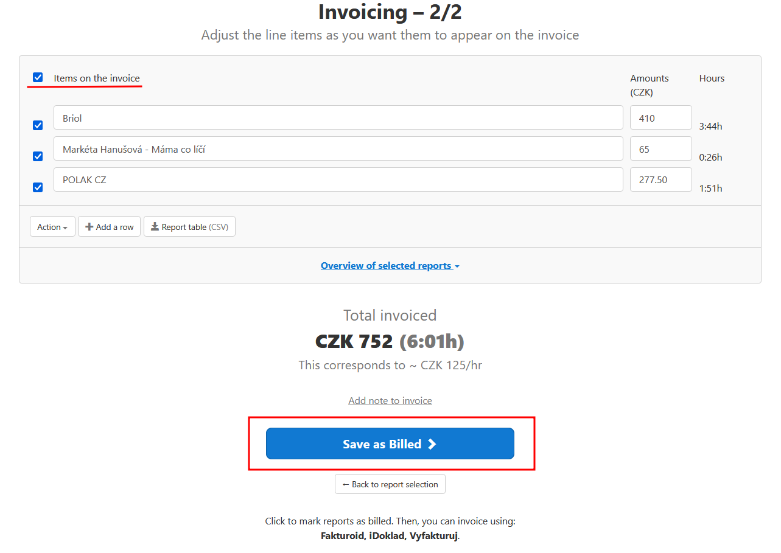
Task: Open the iDoklad invoicing link
Action: (387, 536)
